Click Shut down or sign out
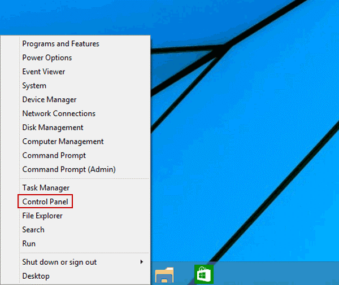This screenshot has height=285, width=339. pyautogui.click(x=59, y=262)
